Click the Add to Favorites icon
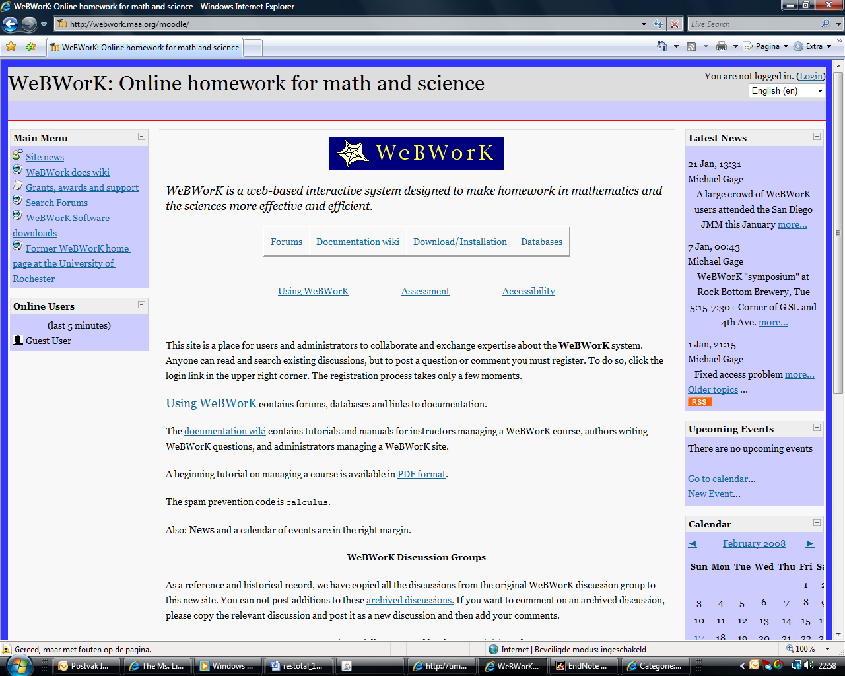This screenshot has height=676, width=845. click(x=30, y=47)
